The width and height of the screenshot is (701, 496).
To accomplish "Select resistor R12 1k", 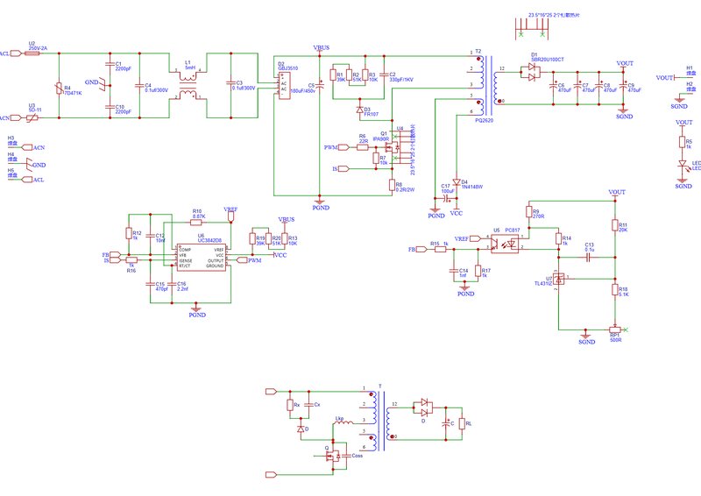I will pyautogui.click(x=129, y=233).
